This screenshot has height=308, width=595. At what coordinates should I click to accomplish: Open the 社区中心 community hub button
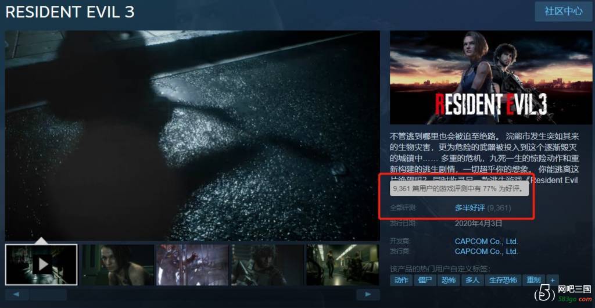pos(564,12)
